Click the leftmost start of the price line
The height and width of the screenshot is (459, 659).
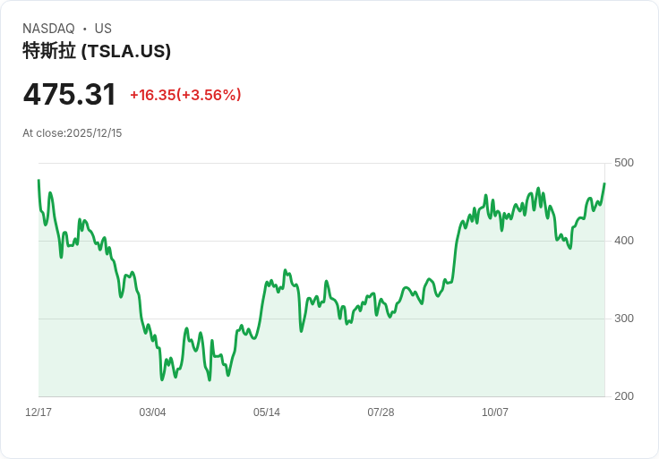coord(39,181)
